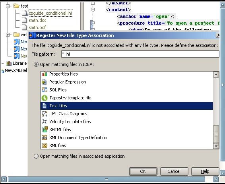
Task: Click the UML Class Diagrams icon
Action: [x=45, y=114]
